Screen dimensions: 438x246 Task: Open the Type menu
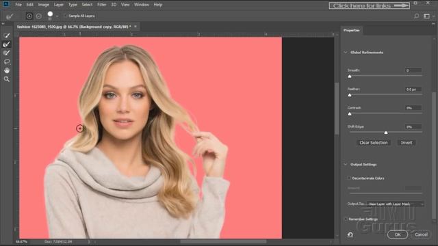click(73, 5)
